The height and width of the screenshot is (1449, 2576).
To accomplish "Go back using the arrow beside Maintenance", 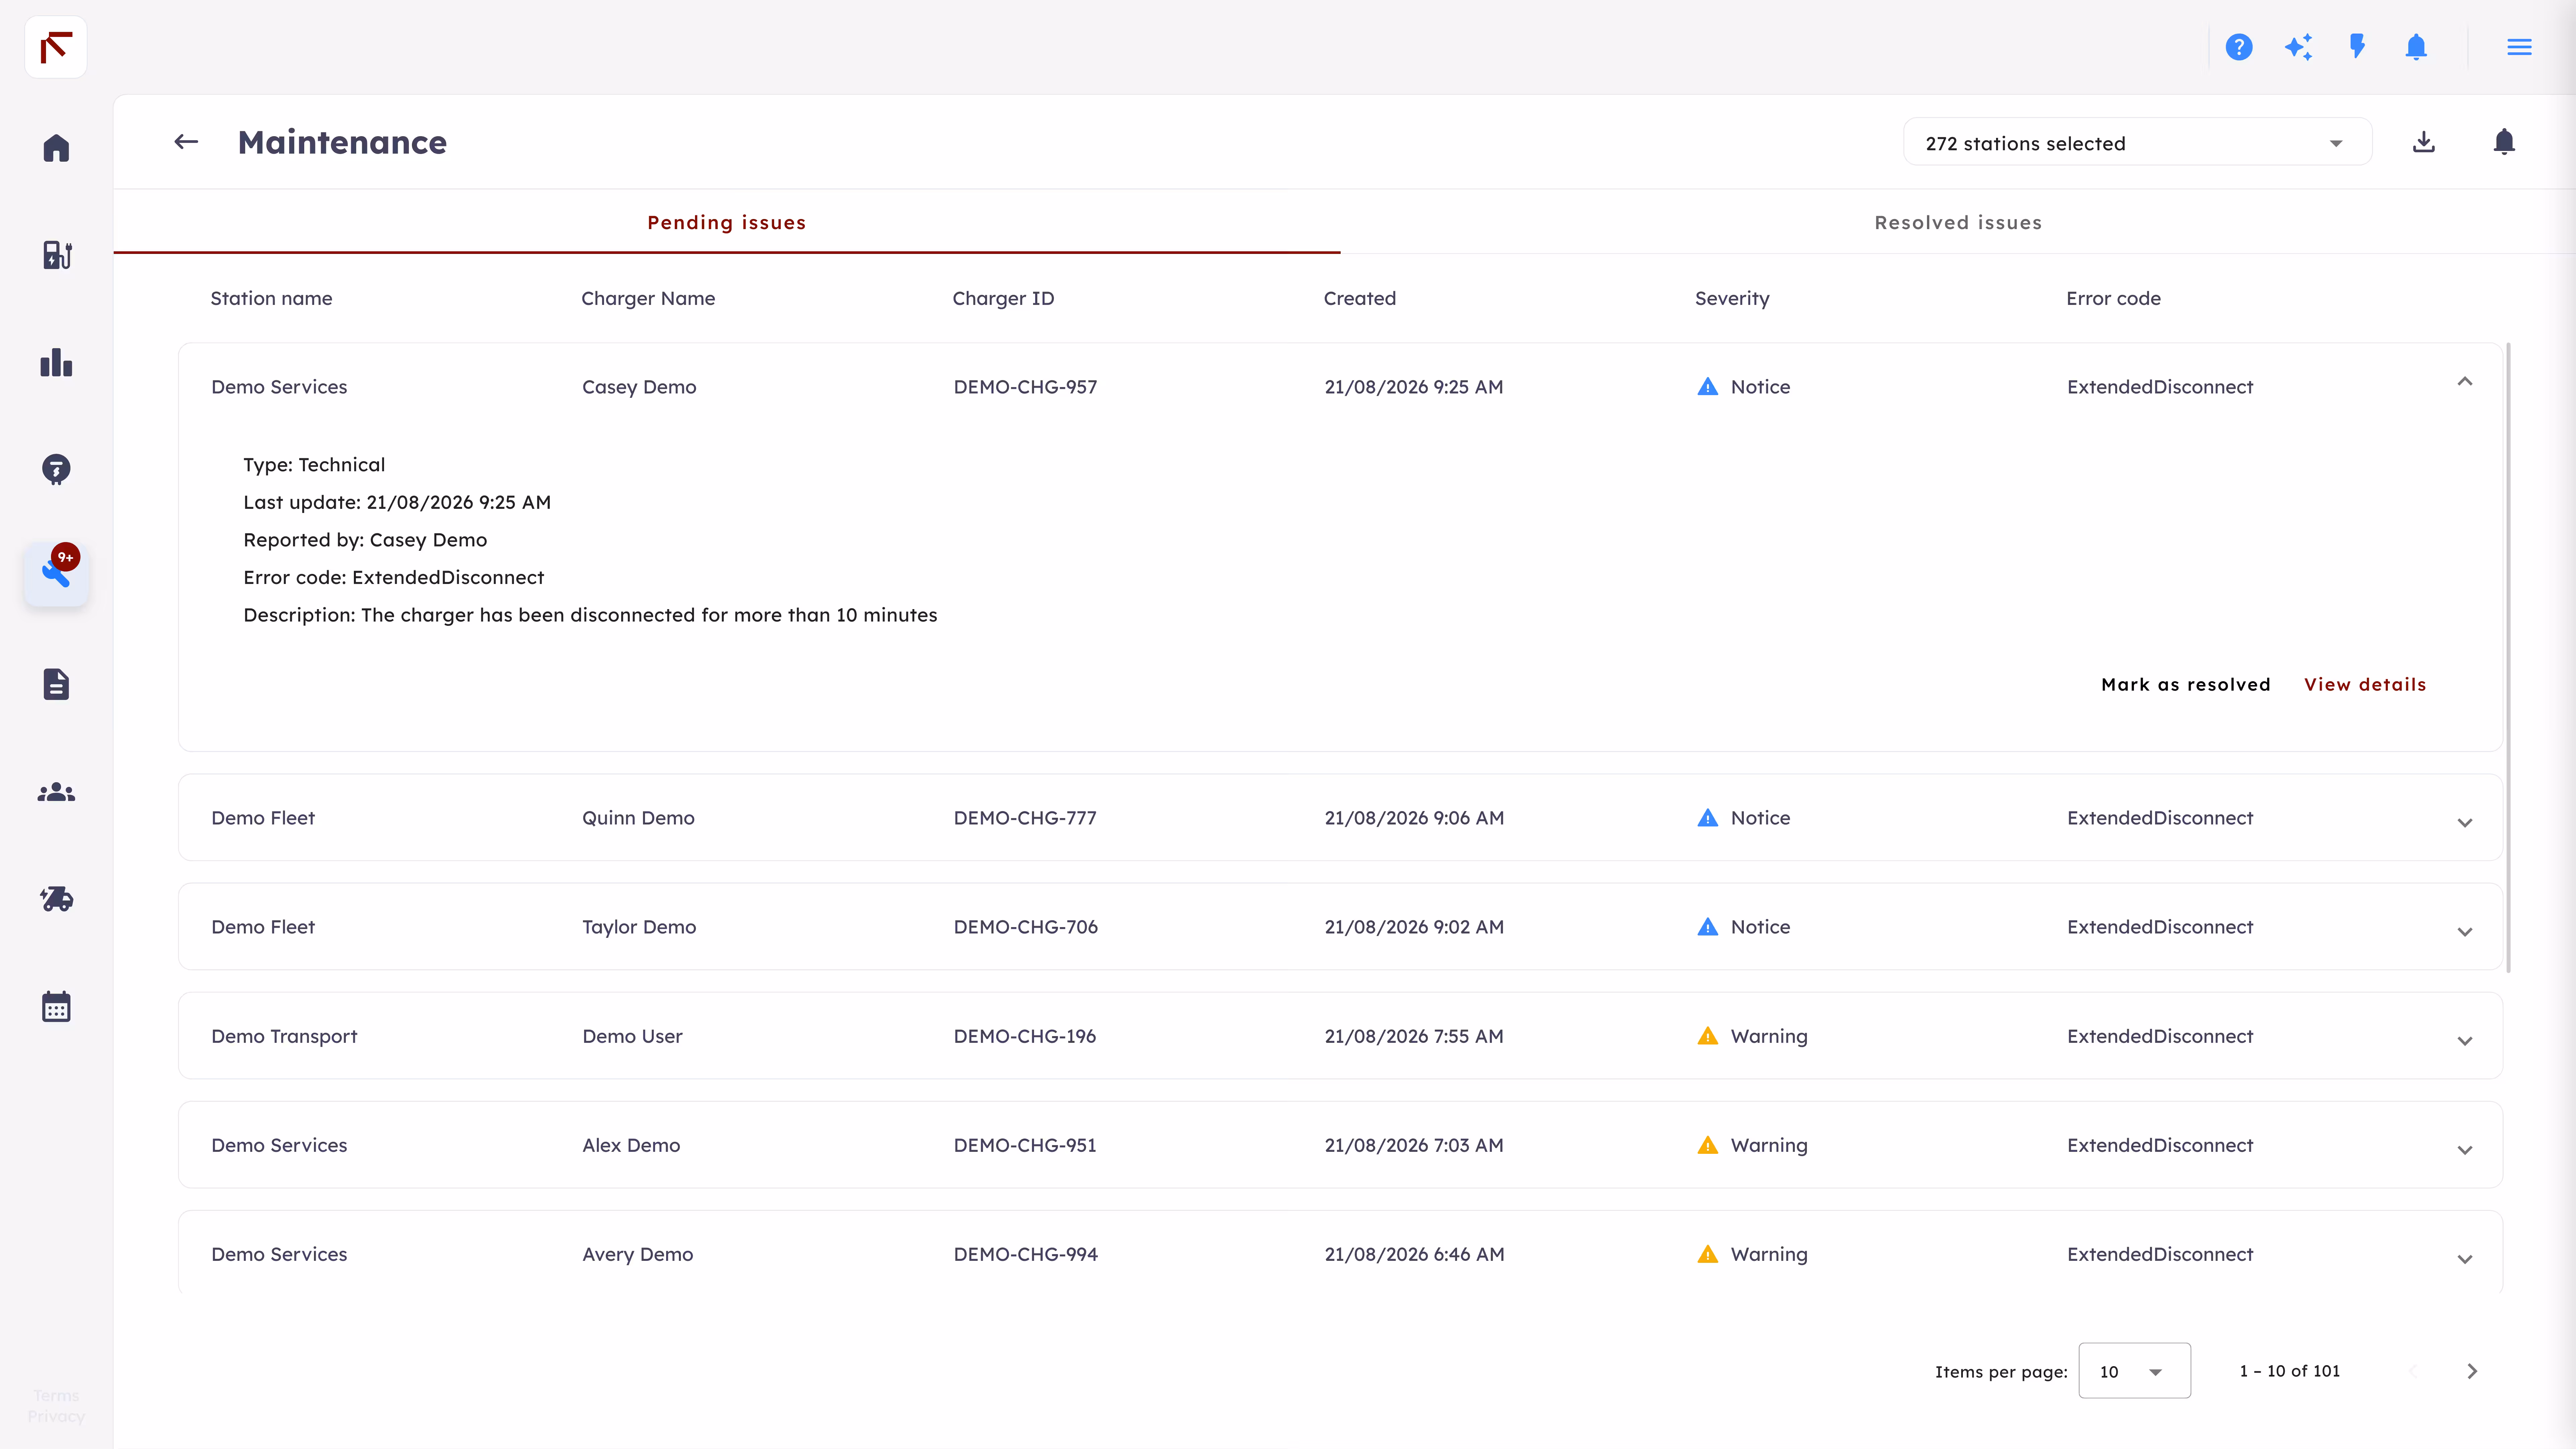I will pyautogui.click(x=186, y=142).
